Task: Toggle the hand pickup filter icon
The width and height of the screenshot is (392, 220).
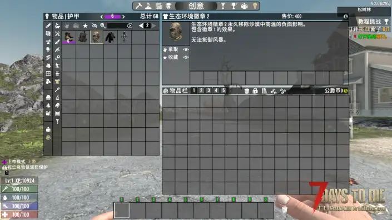Action: point(67,26)
